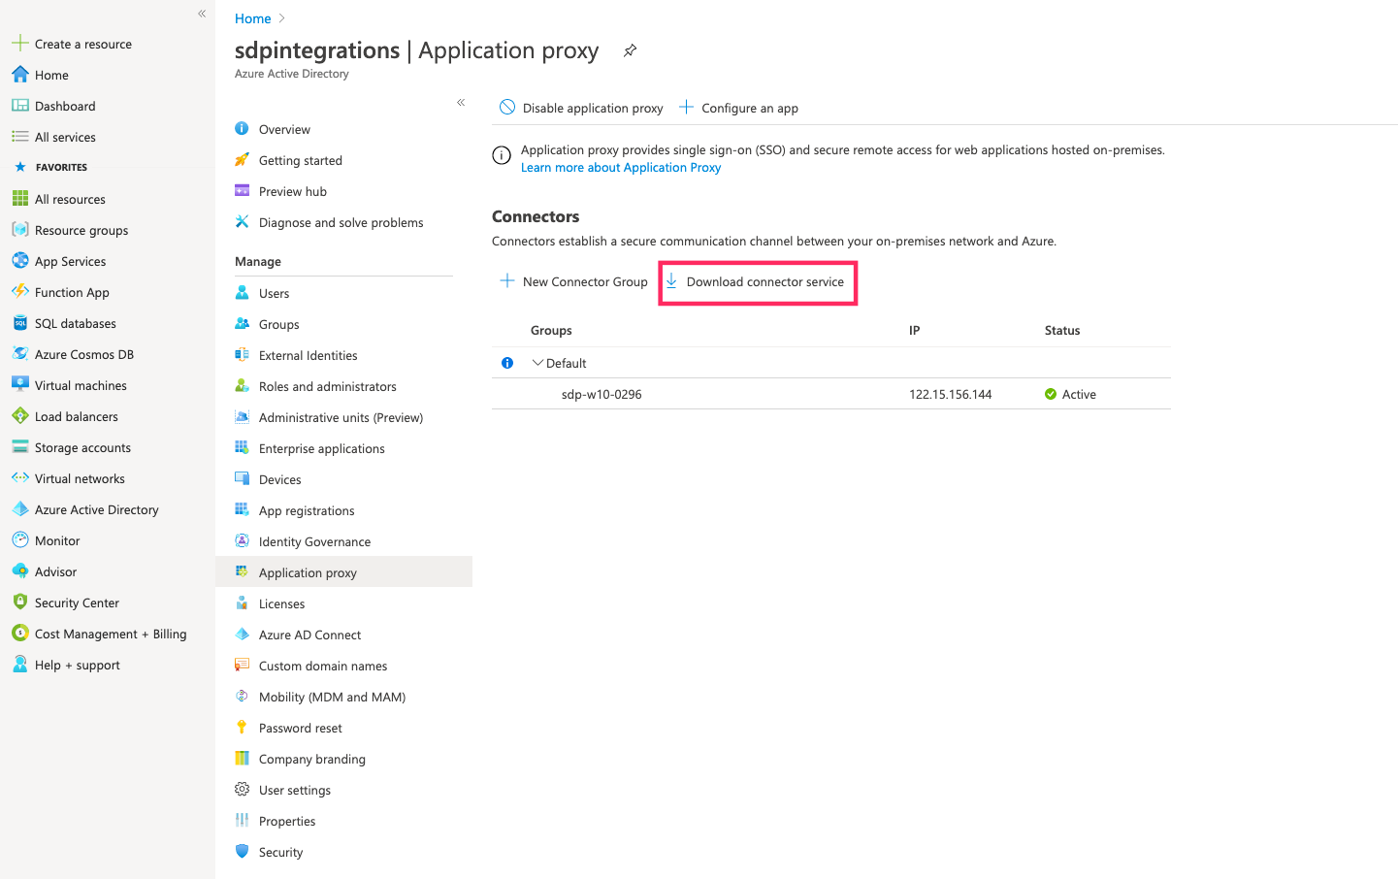Click the Getting started rocket icon
The width and height of the screenshot is (1398, 879).
(243, 160)
